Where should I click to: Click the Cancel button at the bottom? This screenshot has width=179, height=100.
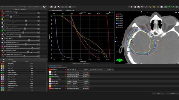point(173,94)
